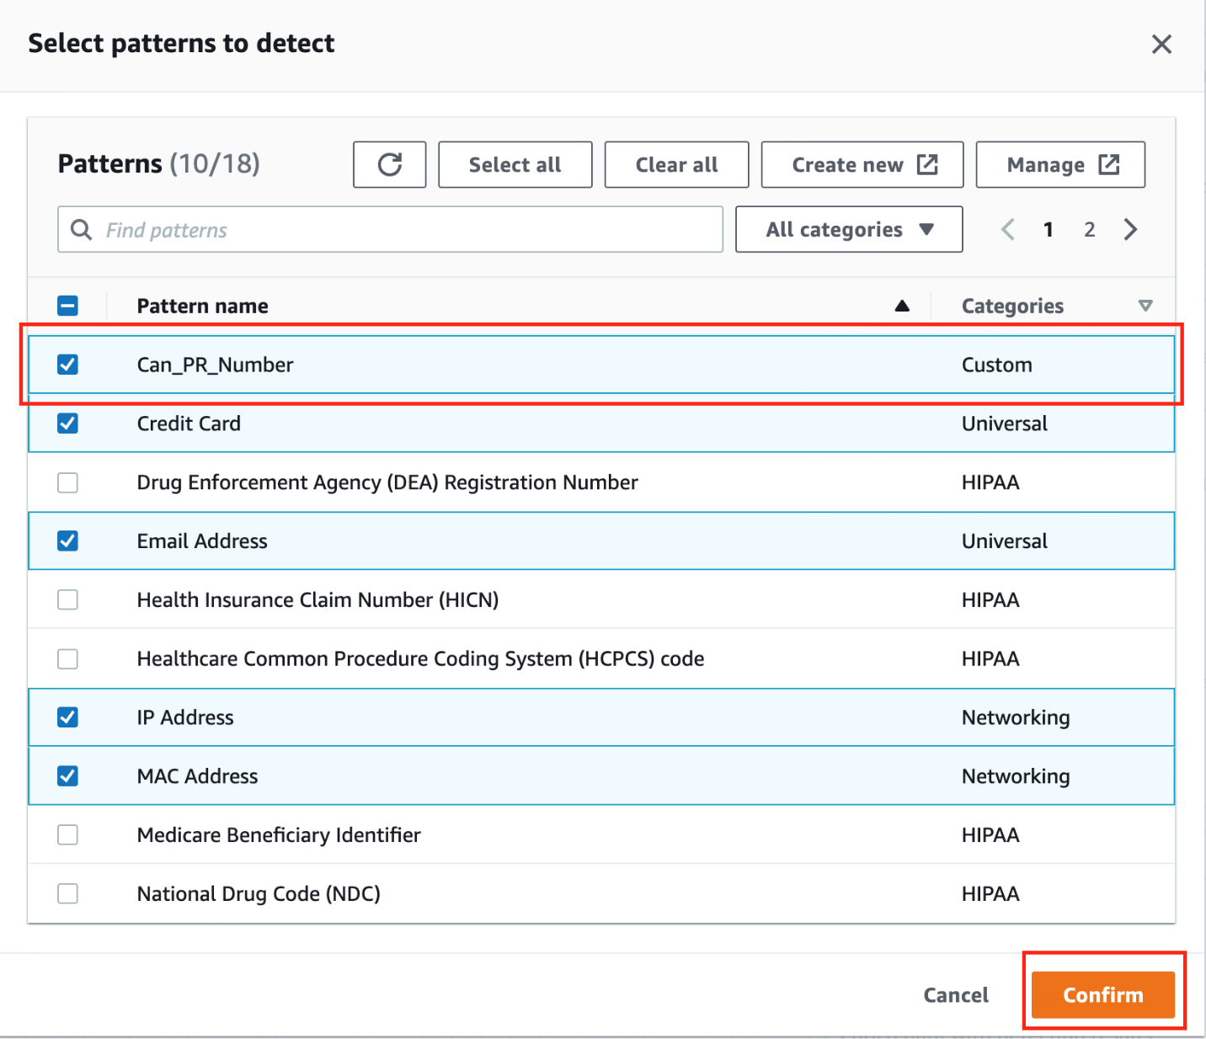The width and height of the screenshot is (1206, 1039).
Task: Click the Medicare Beneficiary Identifier name
Action: point(279,834)
